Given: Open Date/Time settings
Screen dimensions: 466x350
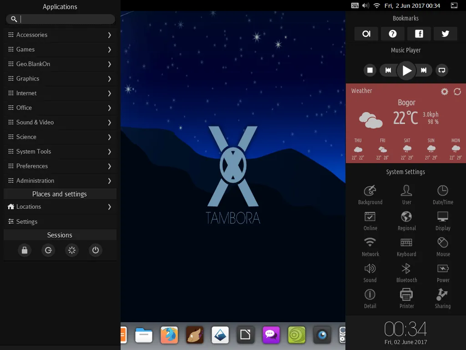Looking at the screenshot, I should click(443, 195).
